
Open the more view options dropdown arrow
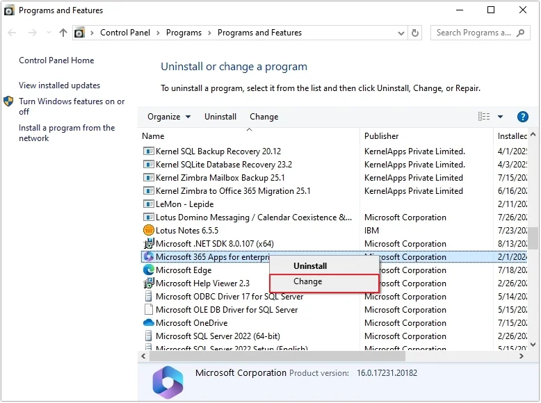[x=500, y=117]
